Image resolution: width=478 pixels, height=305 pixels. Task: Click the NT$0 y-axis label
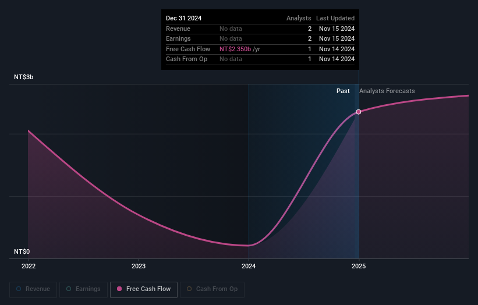(22, 251)
